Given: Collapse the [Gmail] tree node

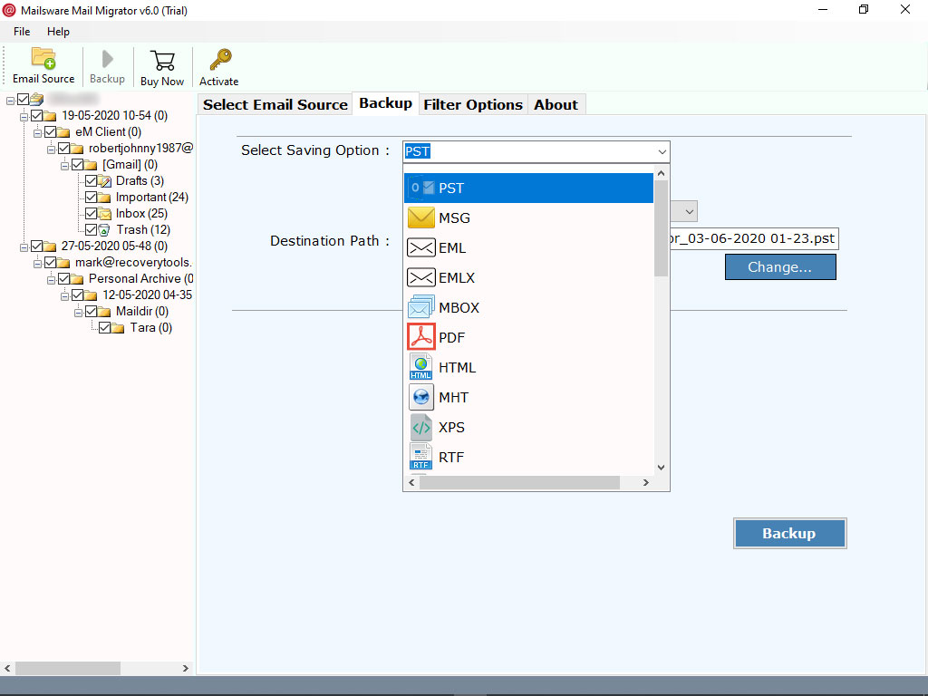Looking at the screenshot, I should coord(64,166).
